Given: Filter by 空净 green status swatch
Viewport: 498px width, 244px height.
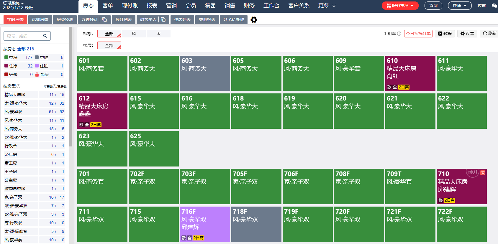Looking at the screenshot, I should (6, 57).
